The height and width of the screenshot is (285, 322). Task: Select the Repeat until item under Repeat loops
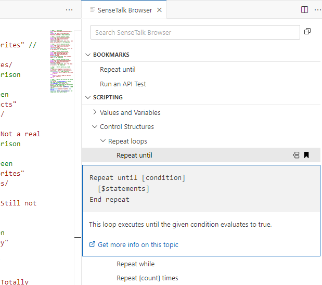pyautogui.click(x=201, y=155)
